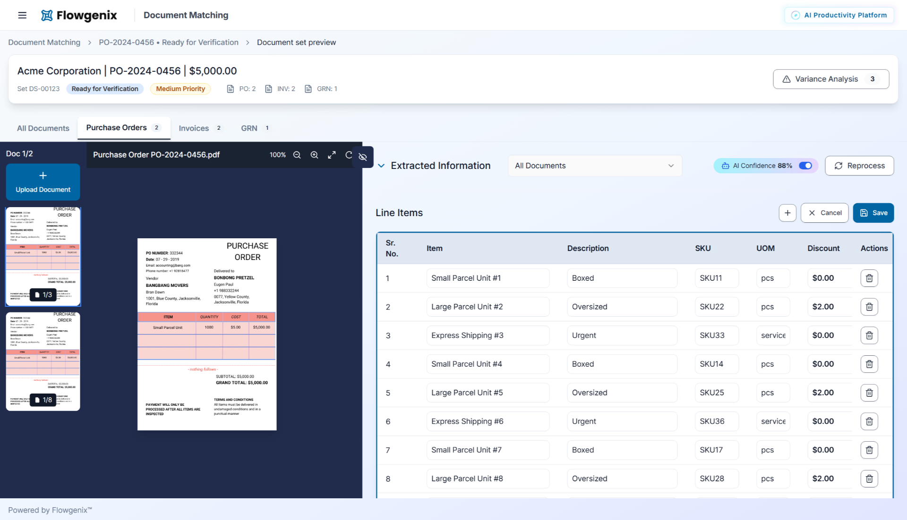
Task: Delete line item Express Shipping #3
Action: coord(869,335)
